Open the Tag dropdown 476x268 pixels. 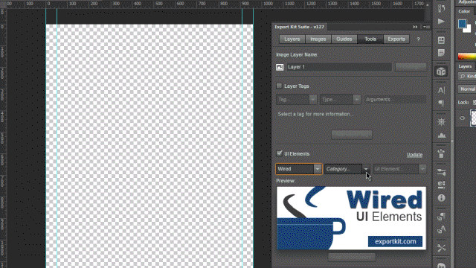coord(296,99)
